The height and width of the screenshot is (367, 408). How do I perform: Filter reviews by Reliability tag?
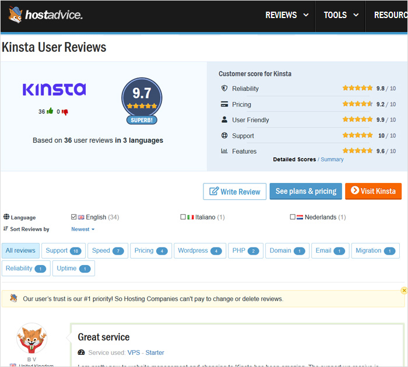tap(26, 268)
